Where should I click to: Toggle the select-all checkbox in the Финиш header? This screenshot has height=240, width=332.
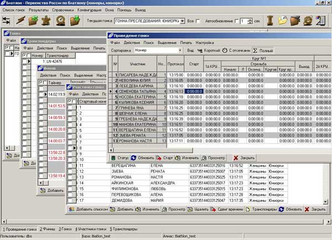coord(41,83)
